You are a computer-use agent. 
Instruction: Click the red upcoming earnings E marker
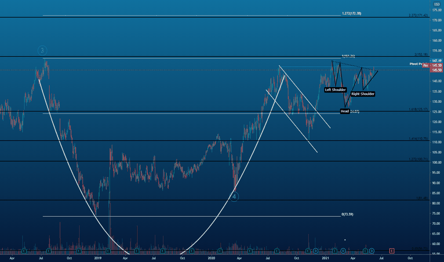[392, 251]
